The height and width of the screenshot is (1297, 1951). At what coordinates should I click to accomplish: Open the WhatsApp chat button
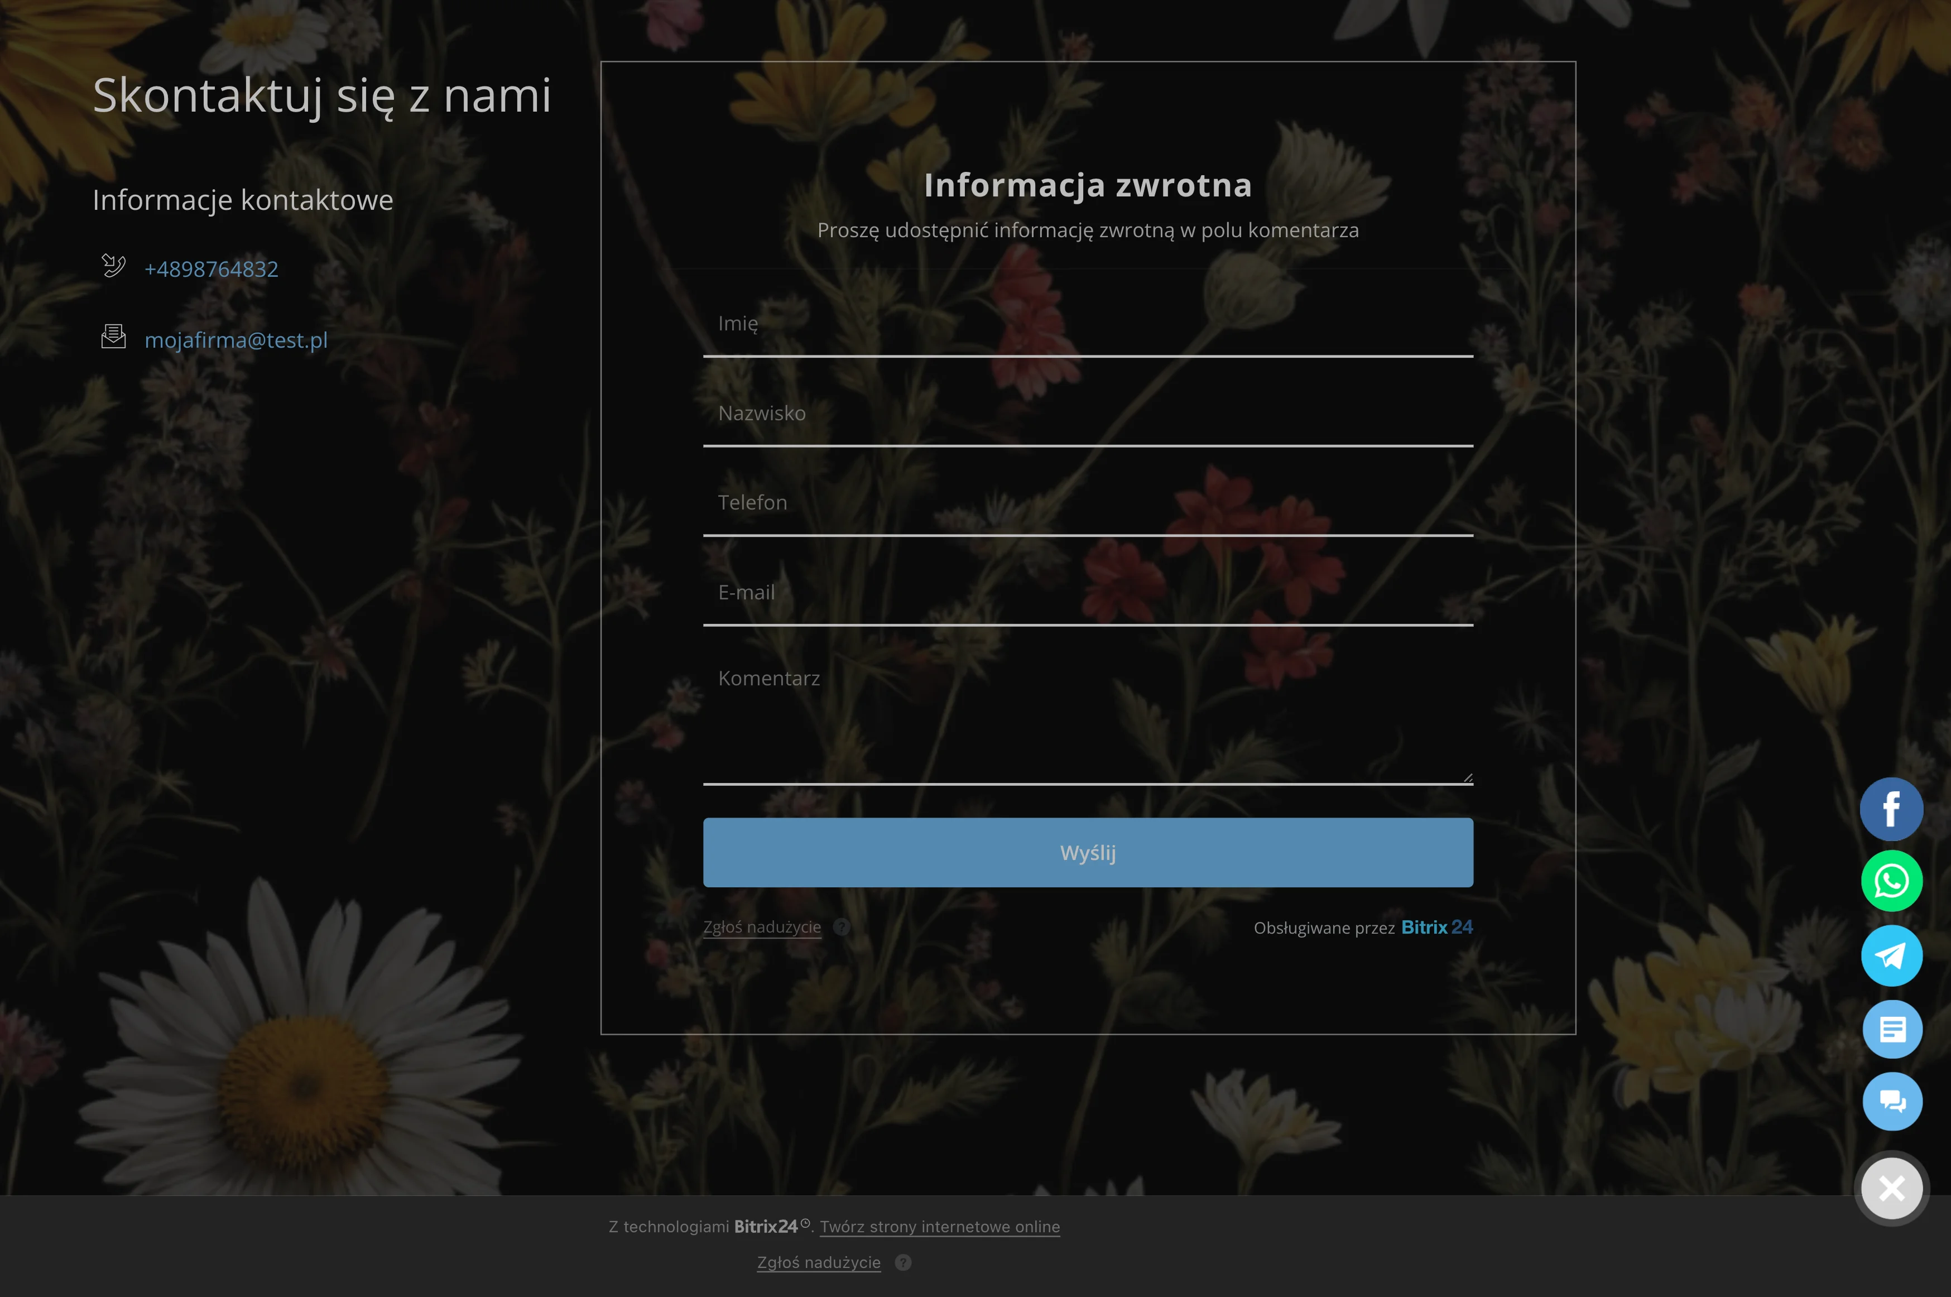tap(1891, 881)
